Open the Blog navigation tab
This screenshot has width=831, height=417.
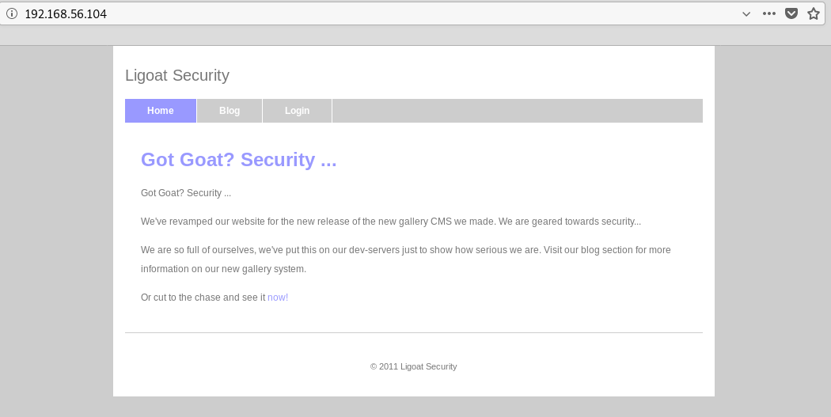230,111
